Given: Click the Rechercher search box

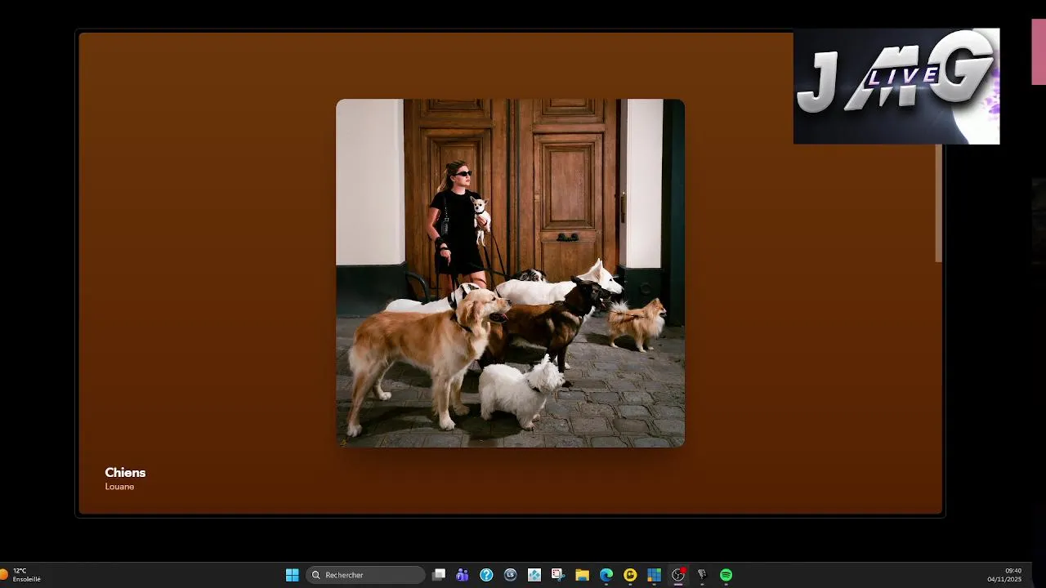Looking at the screenshot, I should pos(366,575).
